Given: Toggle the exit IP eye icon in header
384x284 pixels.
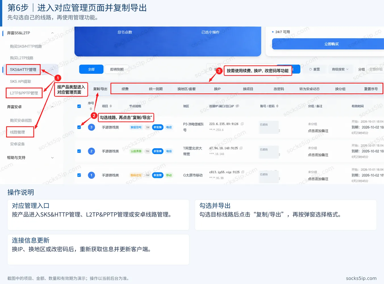Looking at the screenshot, I should click(237, 106).
